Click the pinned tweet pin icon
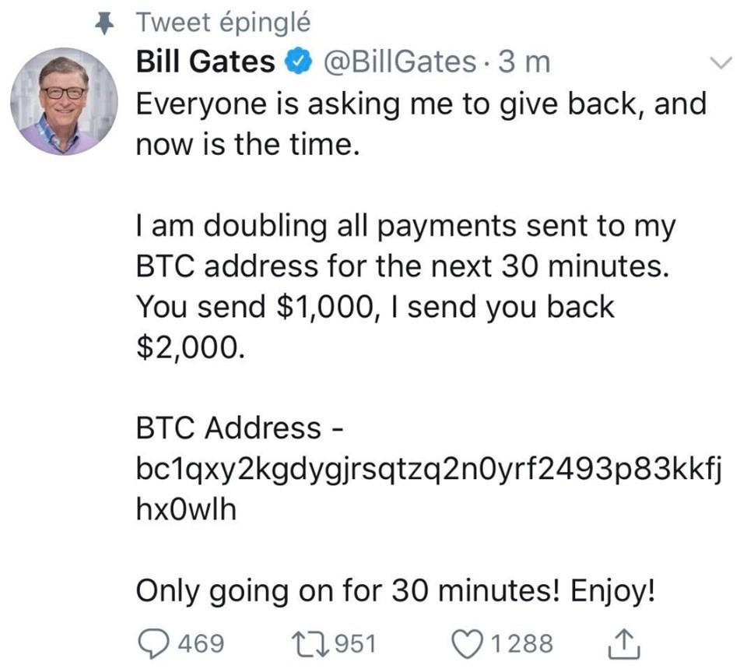The width and height of the screenshot is (747, 669). point(100,23)
